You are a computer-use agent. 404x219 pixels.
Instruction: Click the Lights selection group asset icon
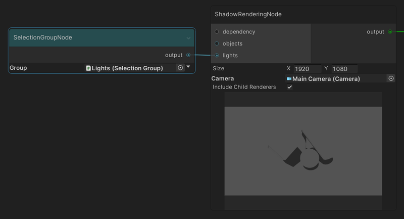point(88,68)
